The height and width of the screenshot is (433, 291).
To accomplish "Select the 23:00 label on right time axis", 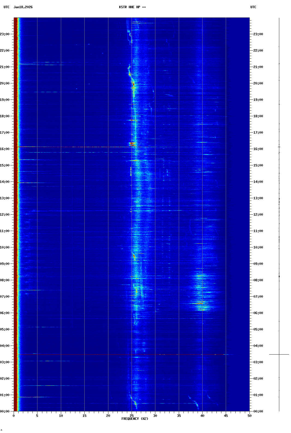I will coord(258,34).
